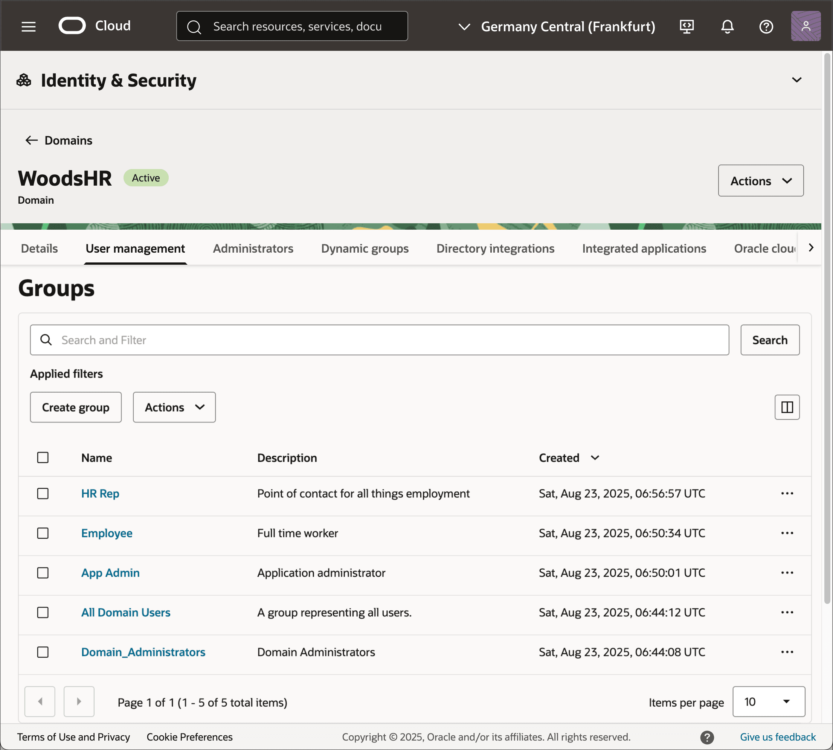Open row actions menu for App Admin

click(x=787, y=572)
